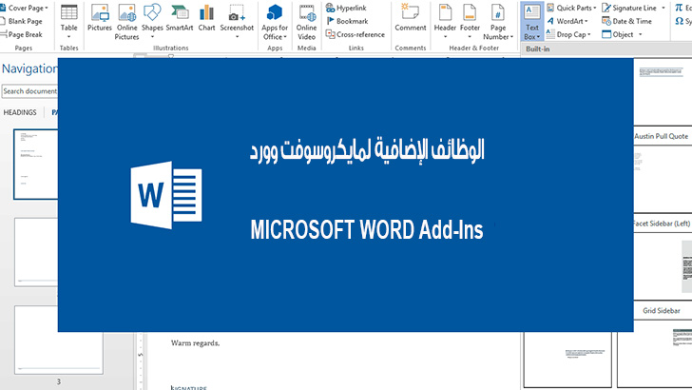Insert a SmartArt graphic
The width and height of the screenshot is (692, 390).
[180, 18]
